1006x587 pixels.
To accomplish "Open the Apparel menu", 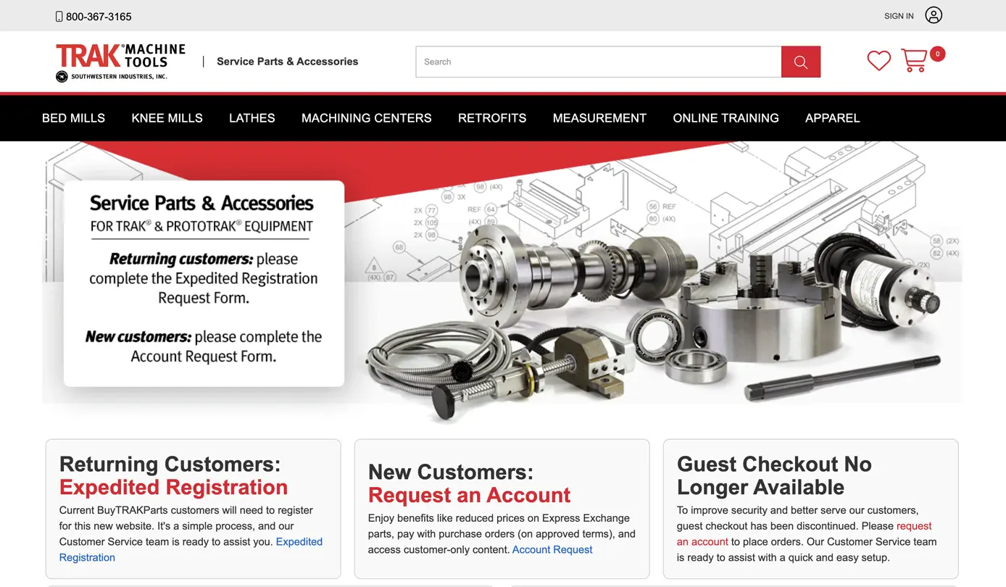I will pos(832,118).
